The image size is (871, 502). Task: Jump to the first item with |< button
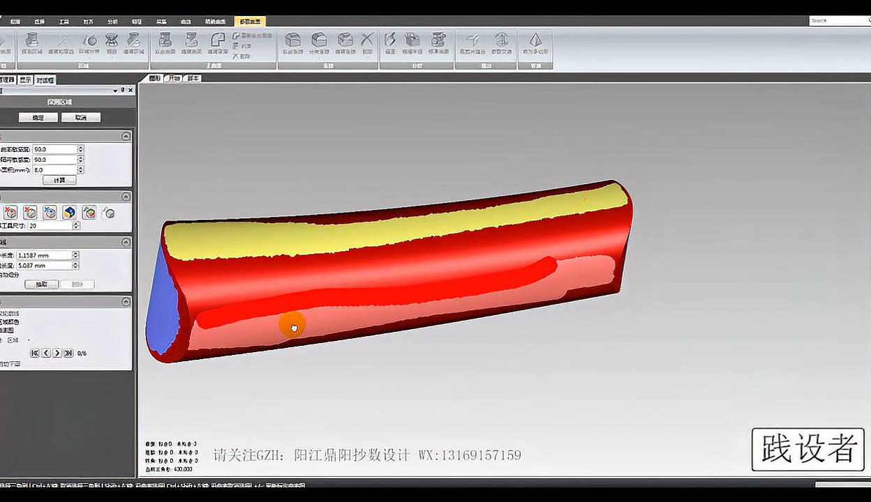tap(35, 353)
